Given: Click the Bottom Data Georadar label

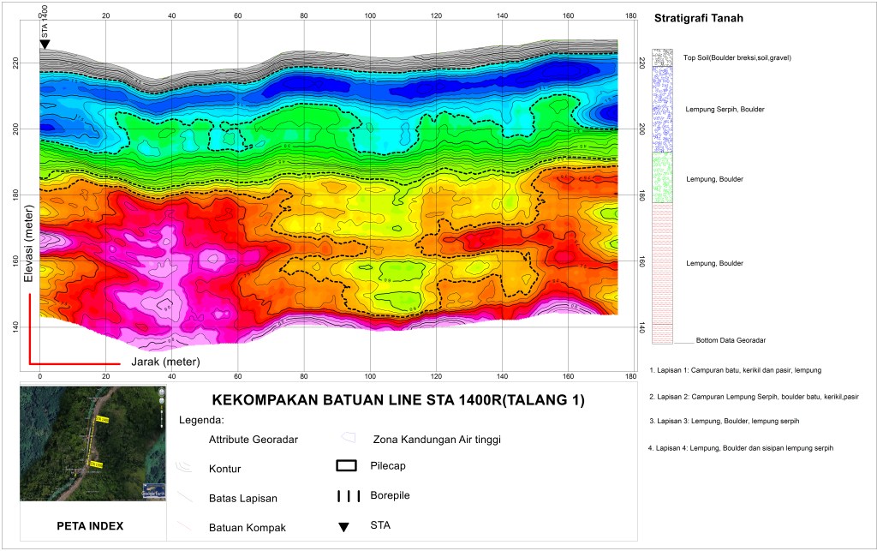Looking at the screenshot, I should (732, 339).
